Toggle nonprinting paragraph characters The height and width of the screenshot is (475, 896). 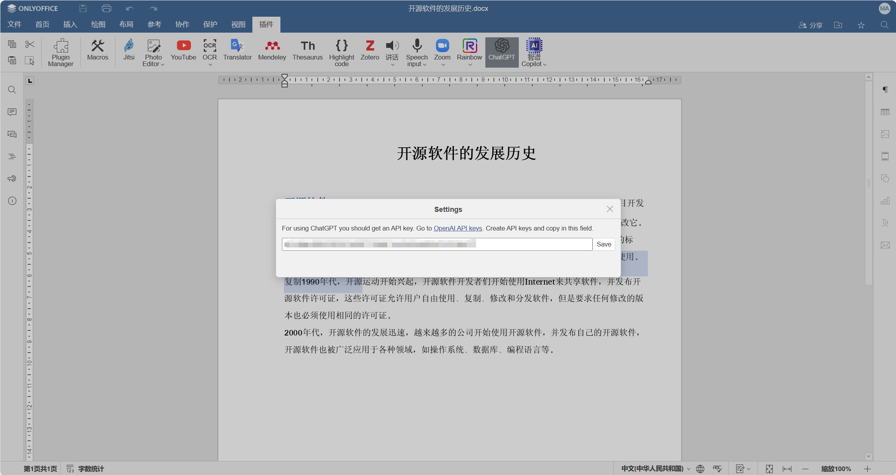[x=885, y=90]
